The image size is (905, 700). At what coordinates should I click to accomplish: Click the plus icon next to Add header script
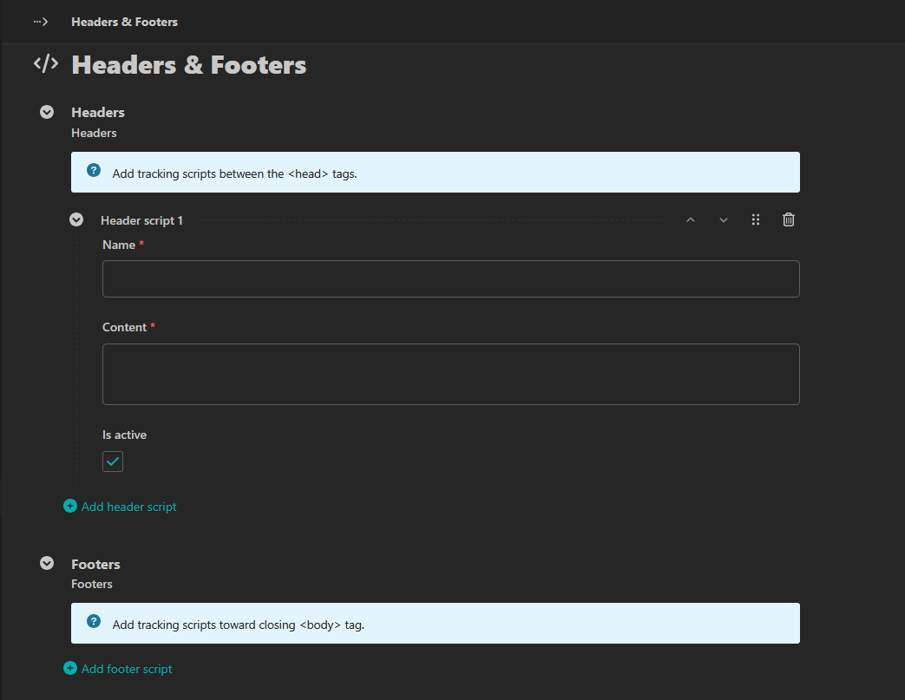coord(69,506)
